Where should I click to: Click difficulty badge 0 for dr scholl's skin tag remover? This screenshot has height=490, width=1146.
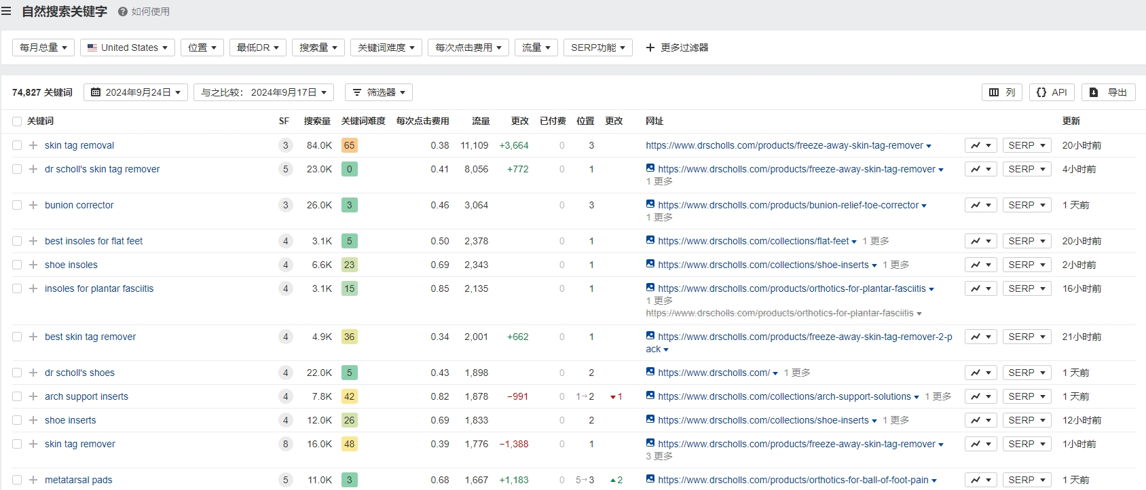click(350, 169)
